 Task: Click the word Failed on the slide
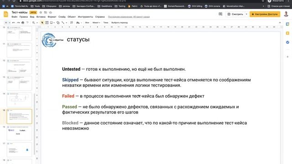[x=68, y=96]
